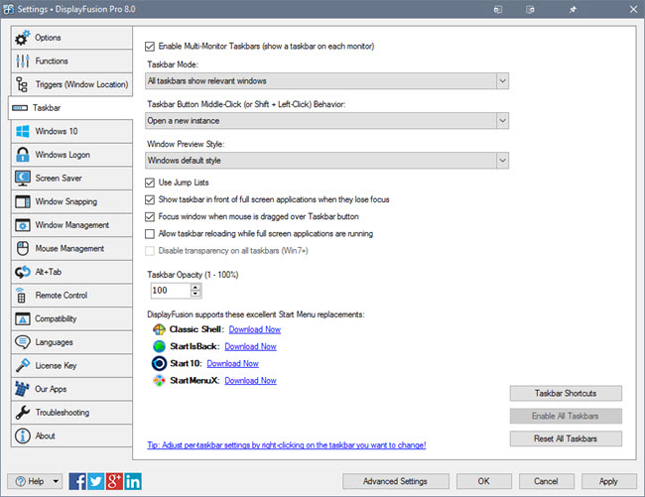The image size is (645, 497).
Task: Toggle Show taskbar in front of full screen applications
Action: click(x=150, y=199)
